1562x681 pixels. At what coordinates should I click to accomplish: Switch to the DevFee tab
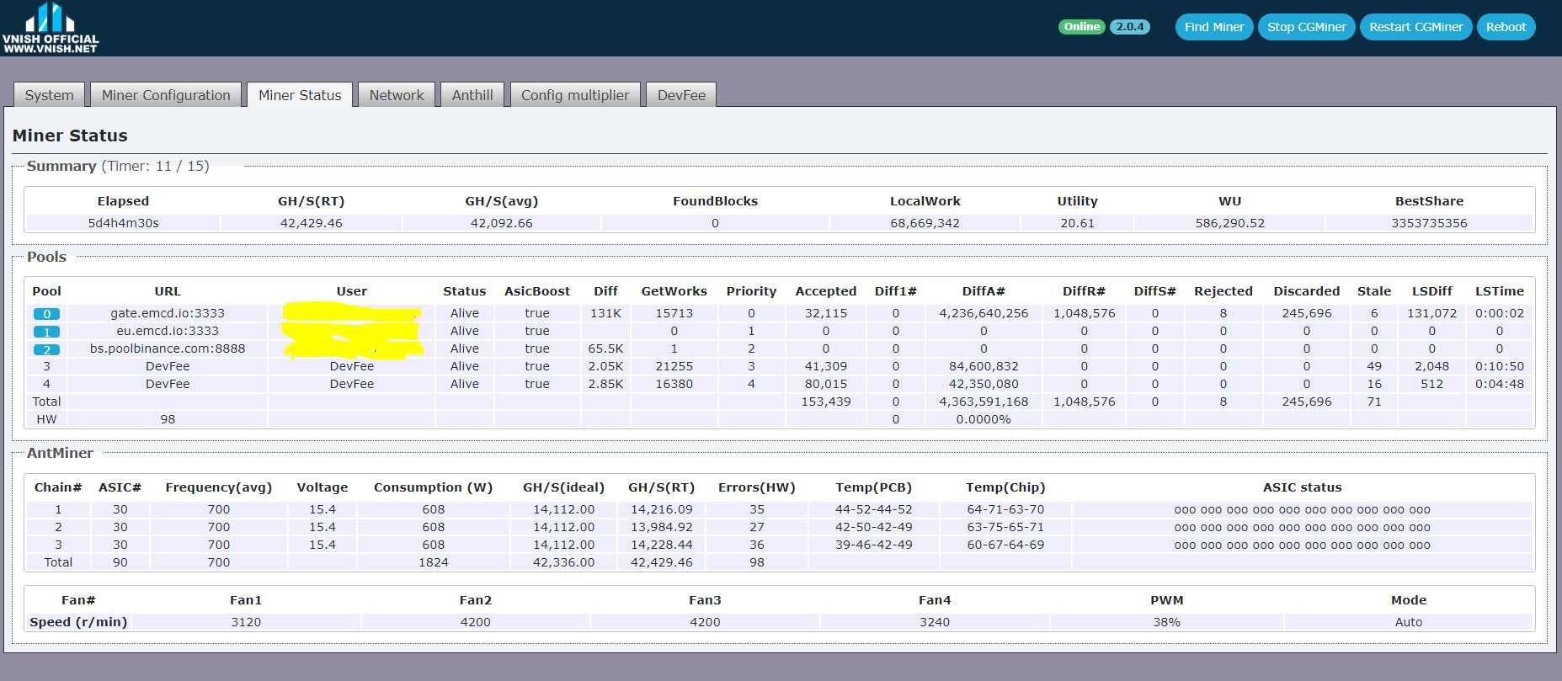click(681, 95)
